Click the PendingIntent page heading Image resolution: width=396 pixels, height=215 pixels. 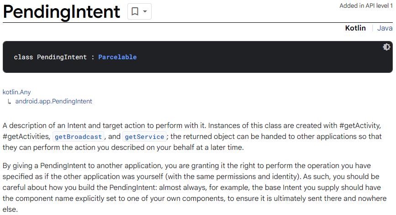tap(62, 11)
